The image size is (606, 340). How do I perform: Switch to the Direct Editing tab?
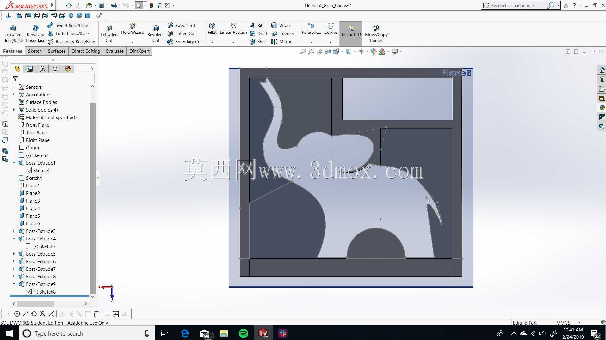click(x=86, y=51)
